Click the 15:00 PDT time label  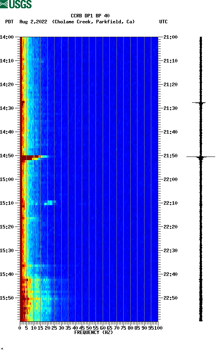7,179
